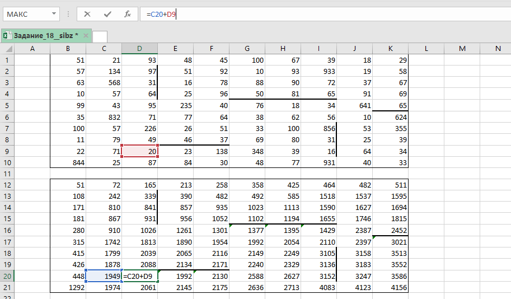Viewport: 511px width, 299px height.
Task: Click cell D9 containing 20
Action: pyautogui.click(x=139, y=151)
